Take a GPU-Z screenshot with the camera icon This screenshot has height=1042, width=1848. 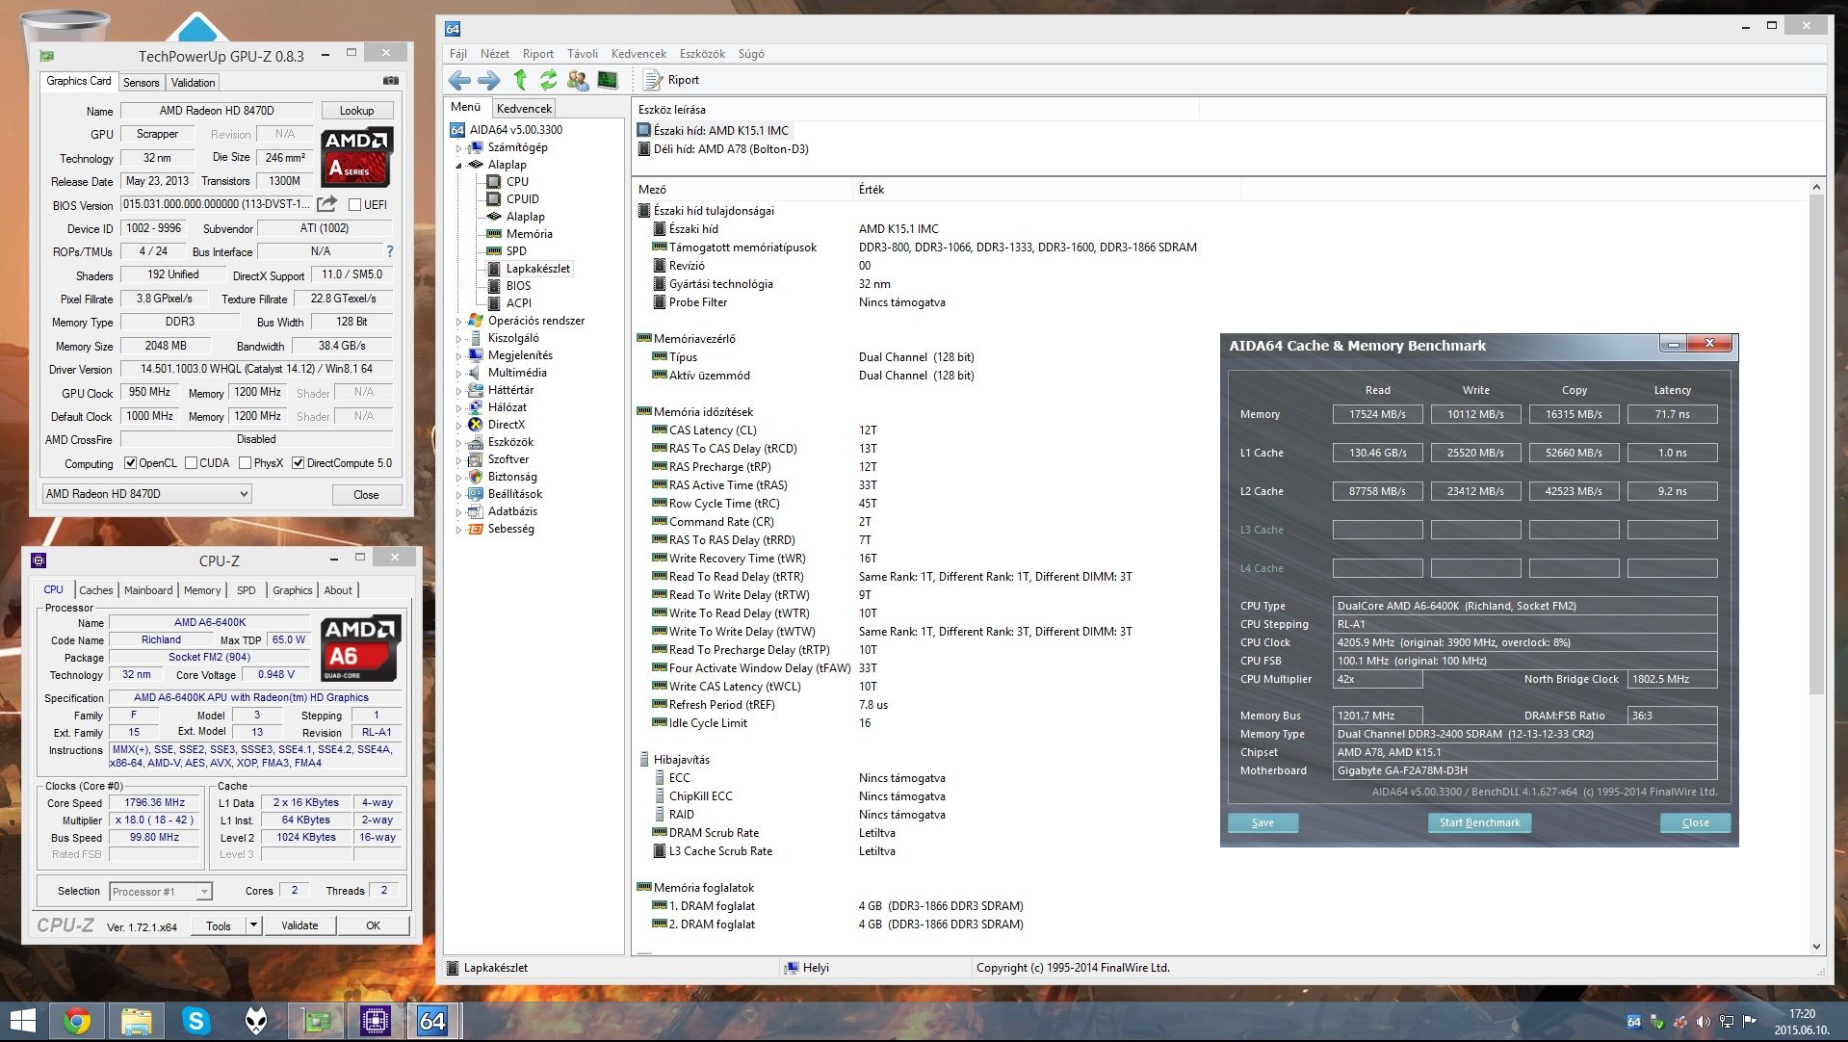point(391,81)
